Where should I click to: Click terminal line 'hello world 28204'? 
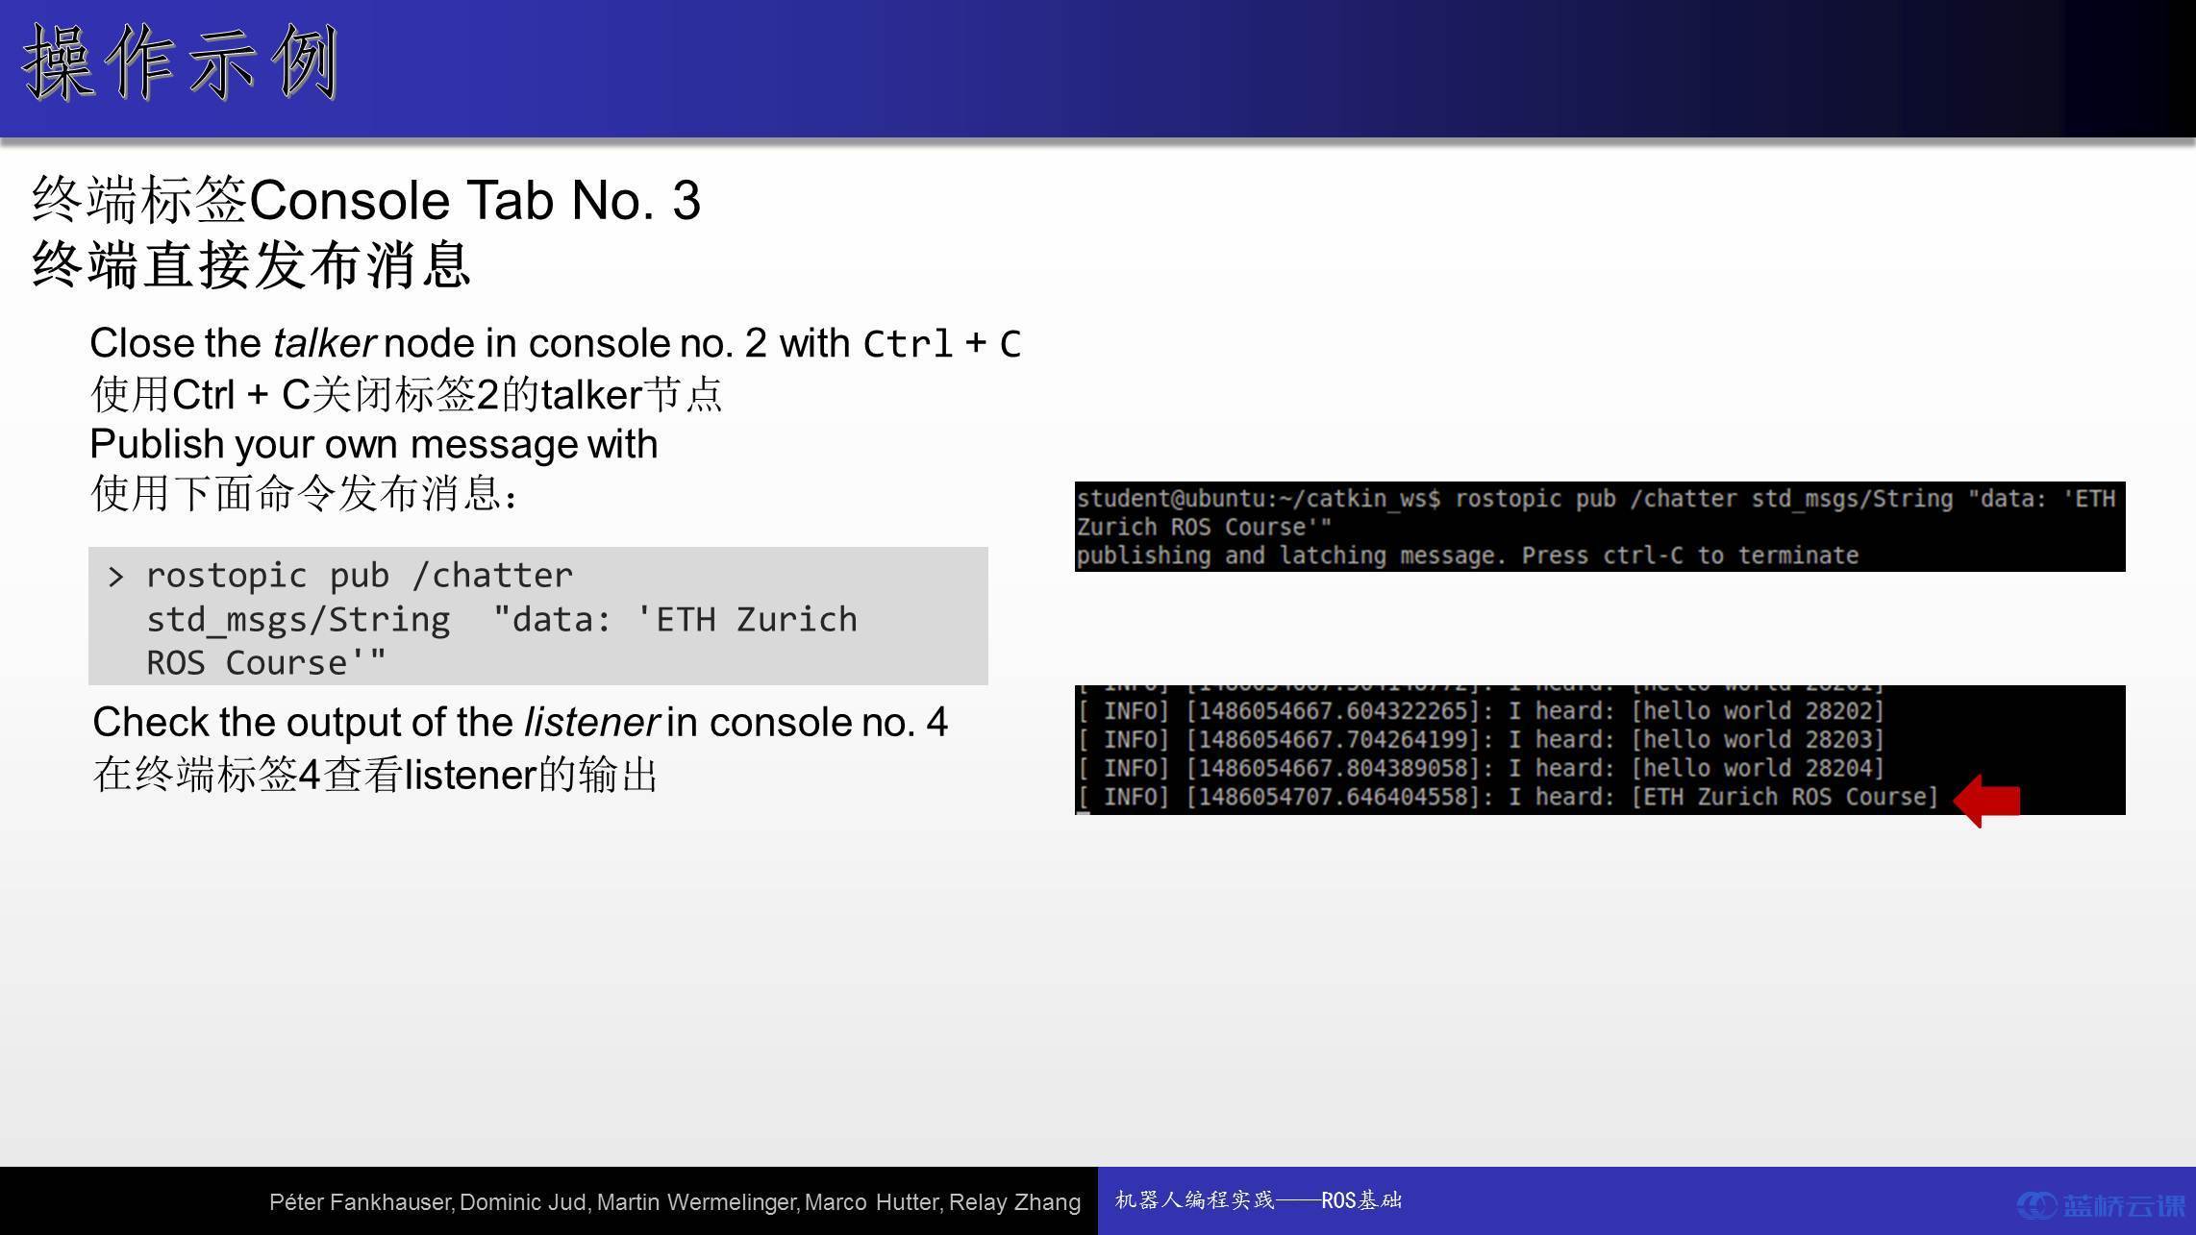tap(1480, 769)
